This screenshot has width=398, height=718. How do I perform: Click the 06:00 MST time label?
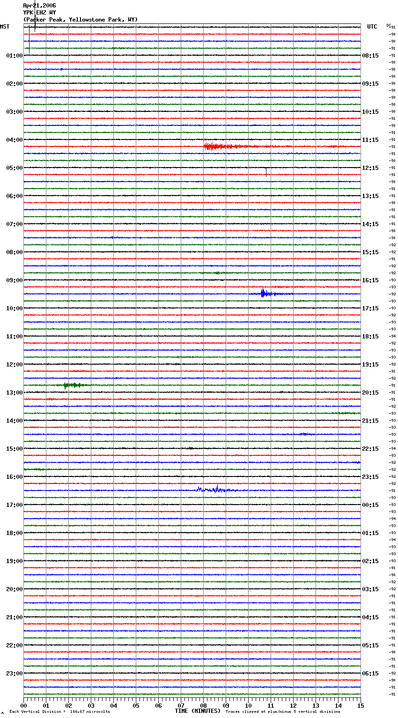coord(15,196)
